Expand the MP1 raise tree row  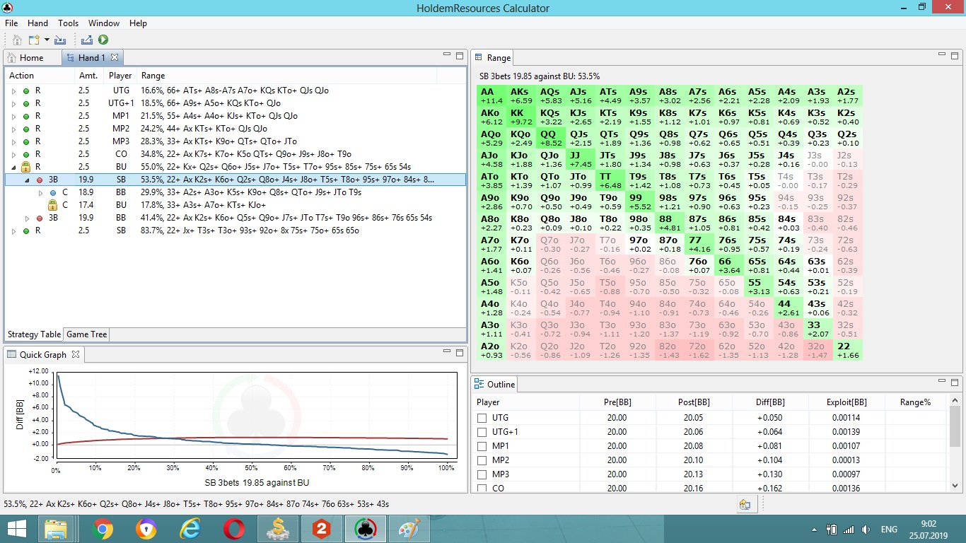pos(13,117)
